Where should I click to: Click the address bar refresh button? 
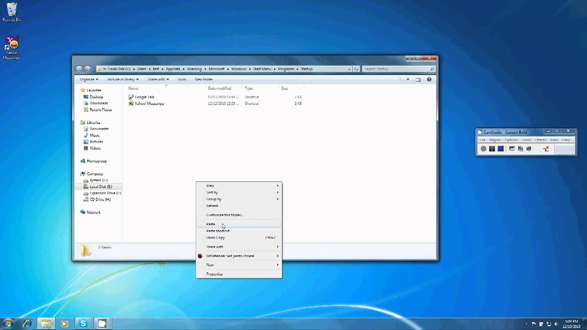[356, 69]
